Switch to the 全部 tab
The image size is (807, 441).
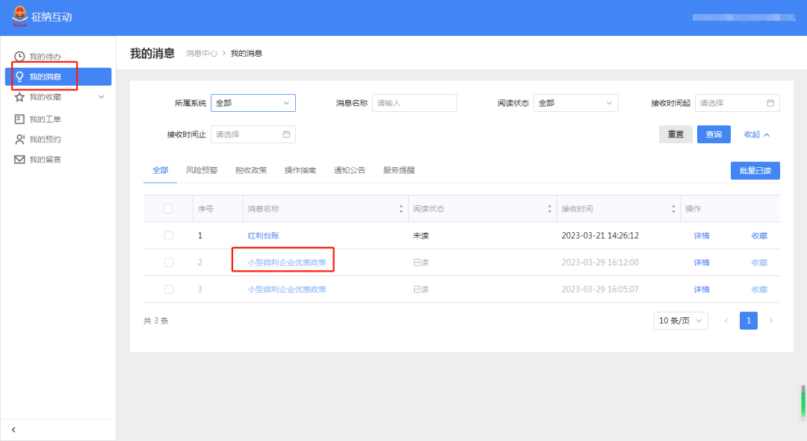pos(160,170)
